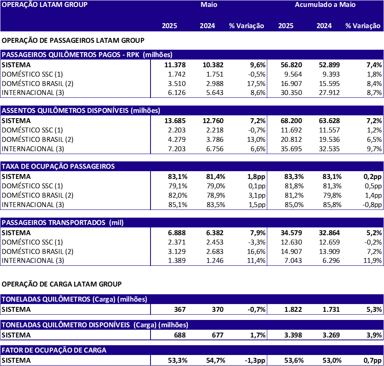This screenshot has width=384, height=366.
Task: Click the 5,3% cargo accumulated variation
Action: (374, 310)
